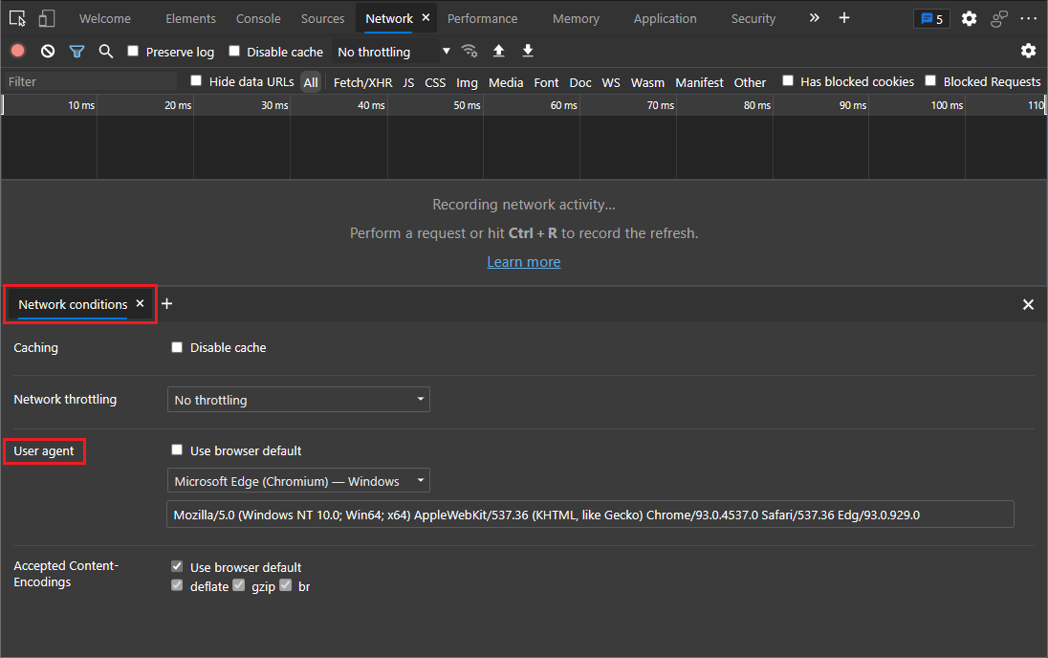Image resolution: width=1048 pixels, height=658 pixels.
Task: Expand the More tabs chevron
Action: (814, 18)
